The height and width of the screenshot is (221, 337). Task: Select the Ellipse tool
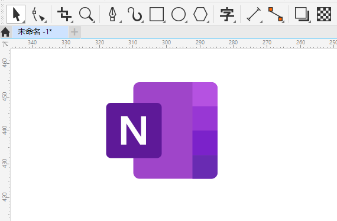[x=179, y=14]
